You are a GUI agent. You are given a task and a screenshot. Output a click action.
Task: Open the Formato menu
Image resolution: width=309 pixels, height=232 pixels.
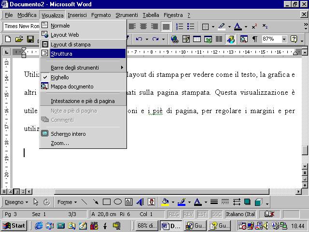101,15
